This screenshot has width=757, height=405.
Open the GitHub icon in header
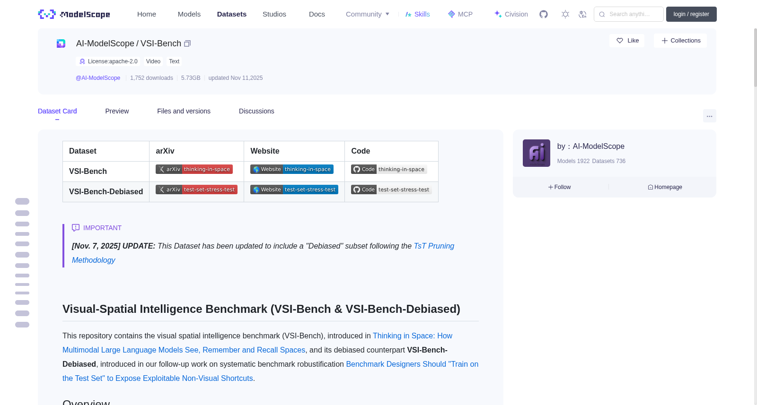(x=544, y=14)
